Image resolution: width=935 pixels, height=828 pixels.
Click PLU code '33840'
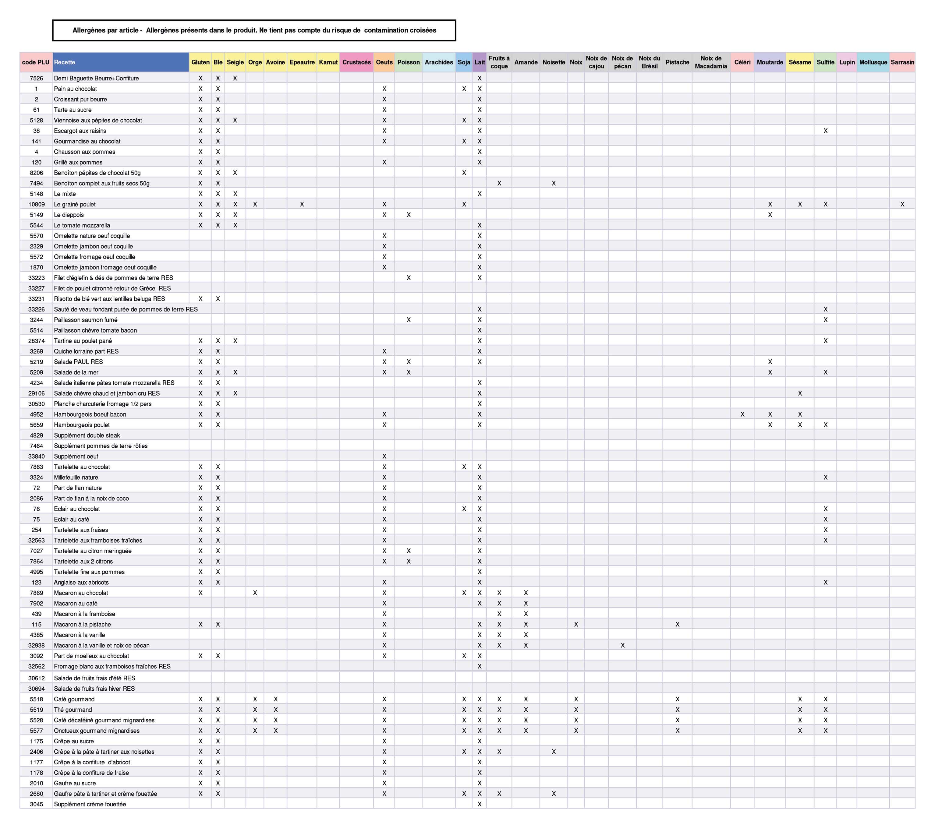pyautogui.click(x=37, y=457)
